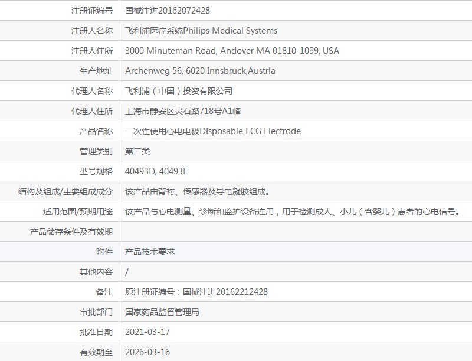Viewport: 472px width, 361px height.
Task: Click the registration number 国械注进20162072428
Action: pyautogui.click(x=168, y=11)
